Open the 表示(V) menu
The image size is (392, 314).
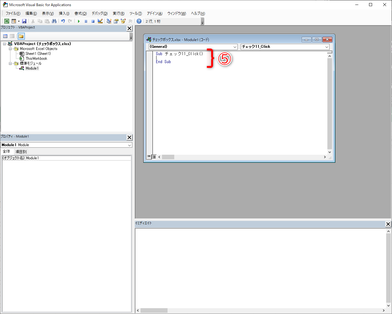pos(48,13)
